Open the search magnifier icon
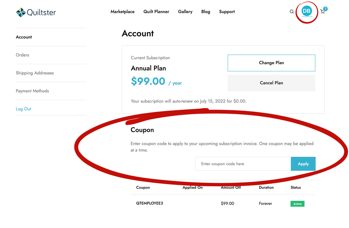This screenshot has height=228, width=349. 291,12
